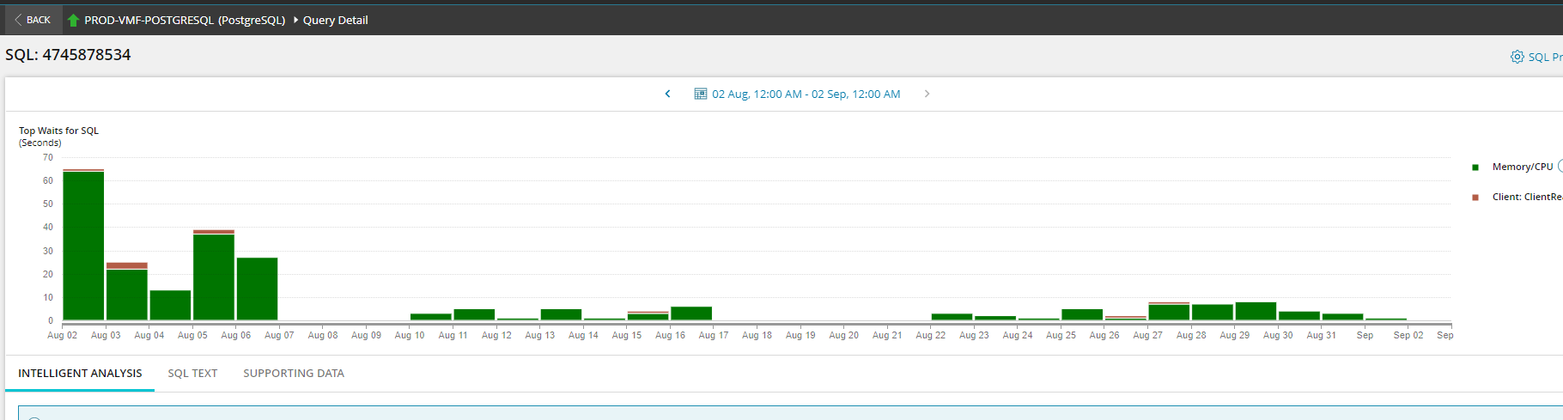Go to previous time period arrow
The width and height of the screenshot is (1563, 420).
(x=667, y=94)
